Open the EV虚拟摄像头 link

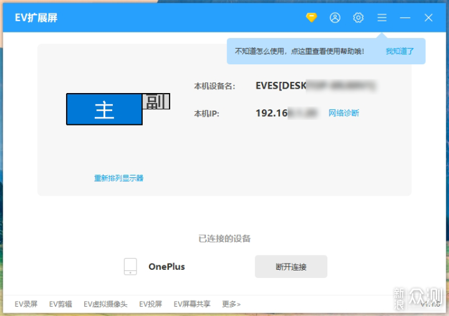[105, 304]
